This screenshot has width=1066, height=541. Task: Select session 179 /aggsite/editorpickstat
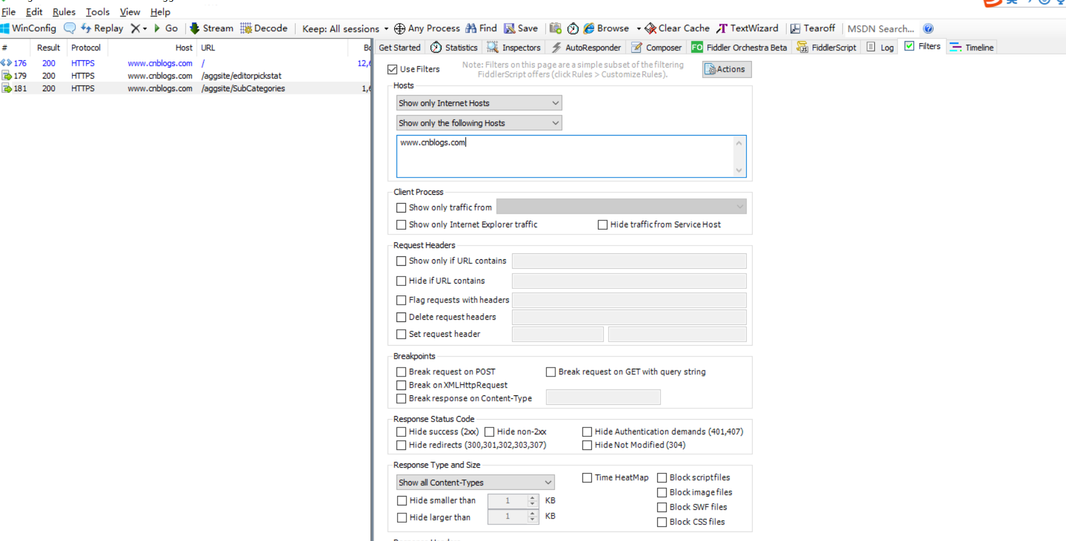(x=185, y=76)
